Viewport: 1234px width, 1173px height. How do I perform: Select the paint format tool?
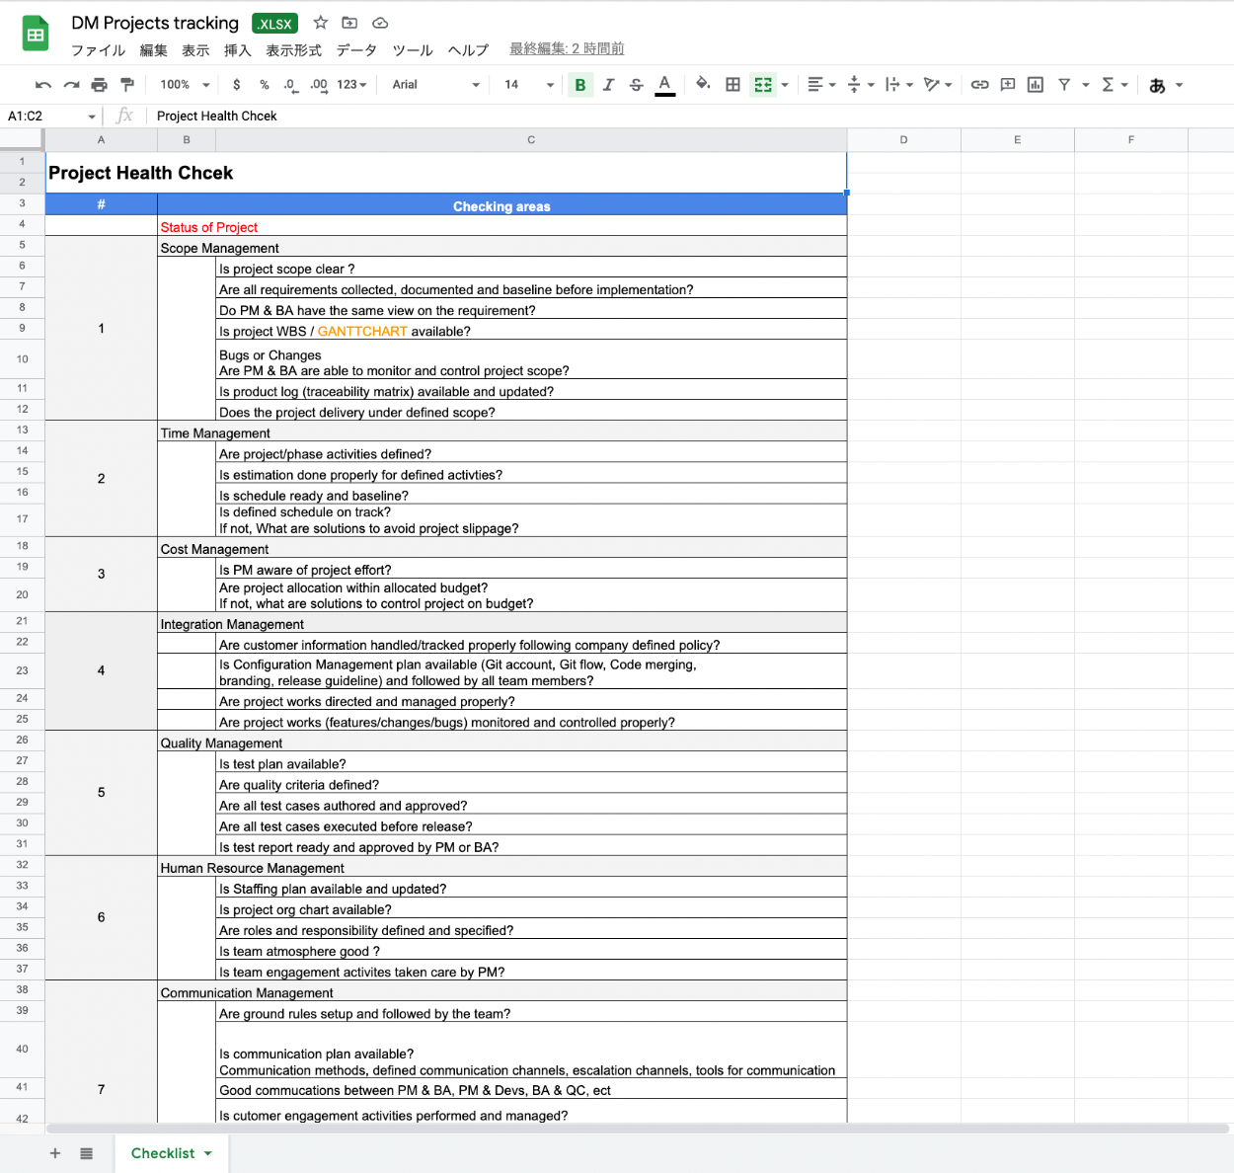[x=127, y=85]
